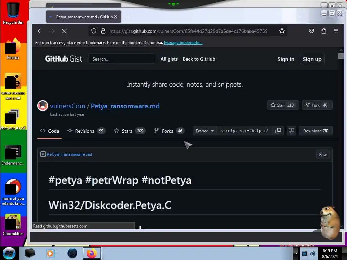Screen dimensions: 347x260
Task: Click the #petya #petrWrap #notPetya heading
Action: pos(120,180)
